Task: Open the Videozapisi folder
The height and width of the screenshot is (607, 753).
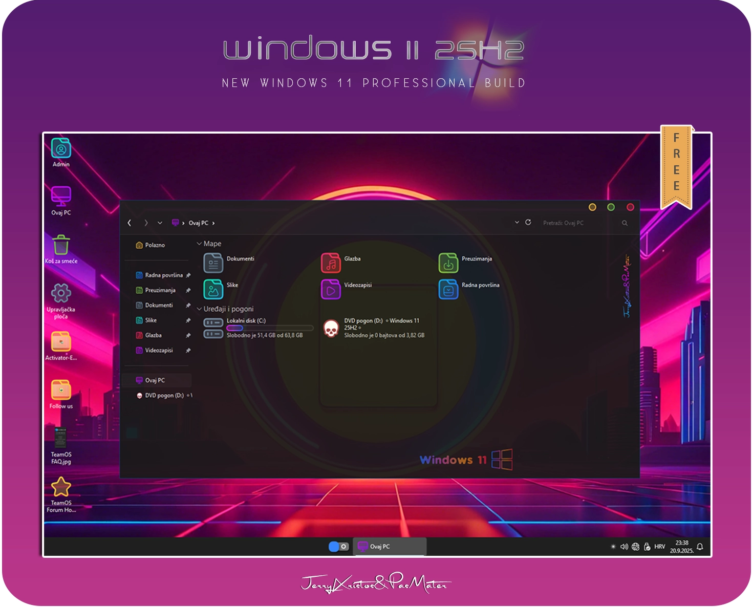Action: [331, 289]
